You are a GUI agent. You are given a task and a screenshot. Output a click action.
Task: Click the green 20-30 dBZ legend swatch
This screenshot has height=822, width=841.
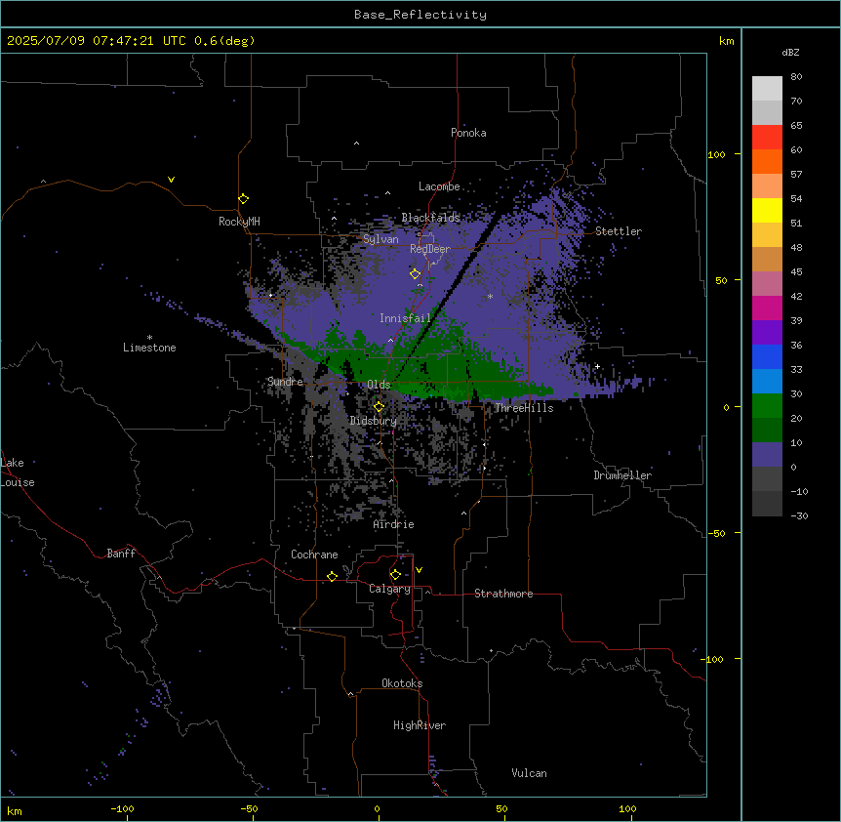[x=767, y=406]
